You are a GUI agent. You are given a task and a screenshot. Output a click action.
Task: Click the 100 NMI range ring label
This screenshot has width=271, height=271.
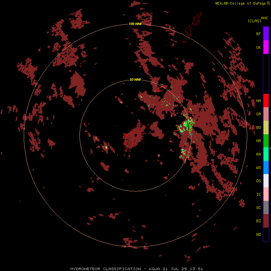pos(135,24)
